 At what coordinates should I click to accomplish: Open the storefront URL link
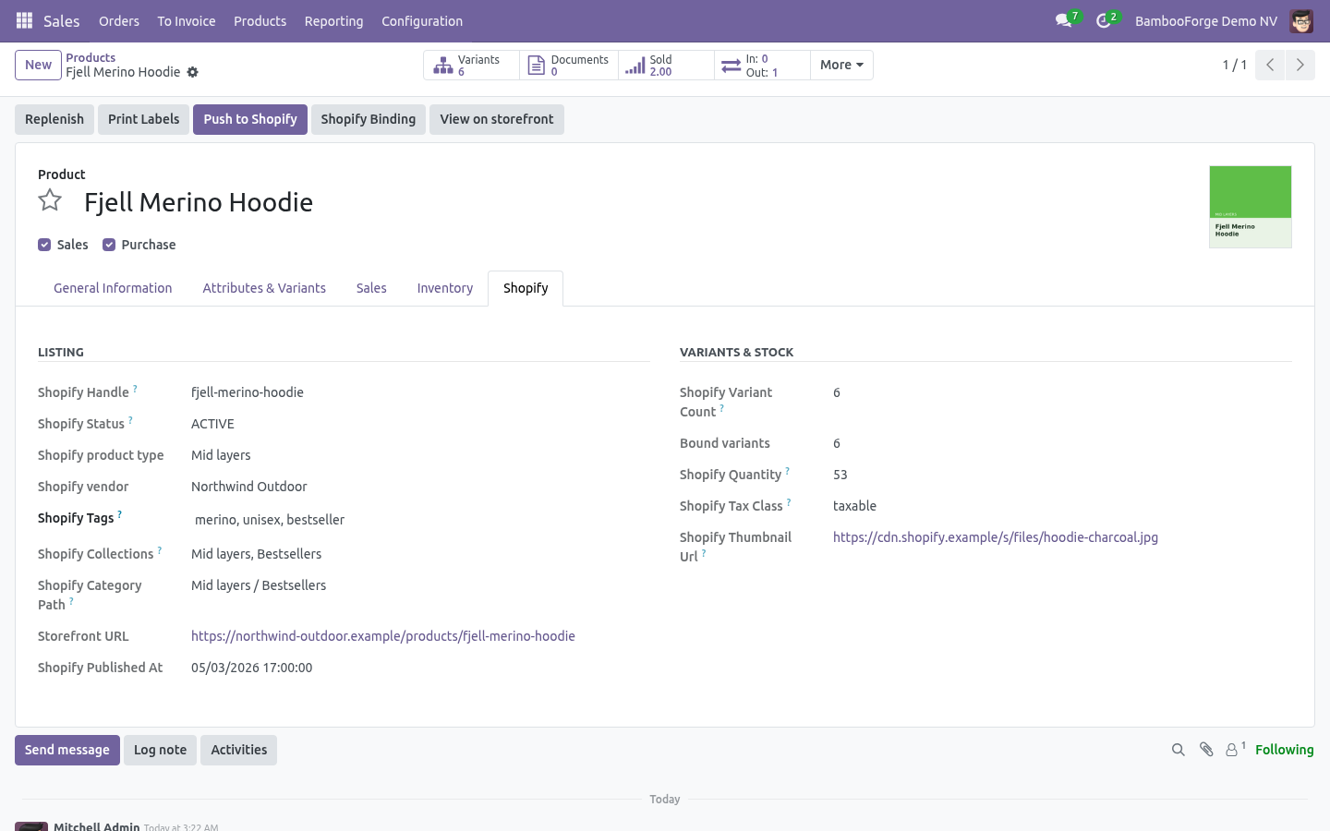click(383, 636)
